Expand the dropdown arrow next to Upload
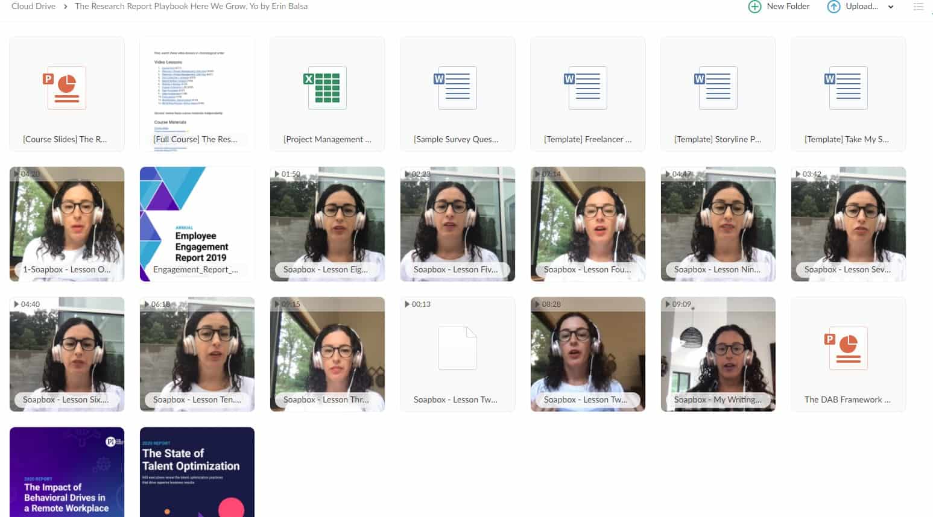 (x=890, y=7)
